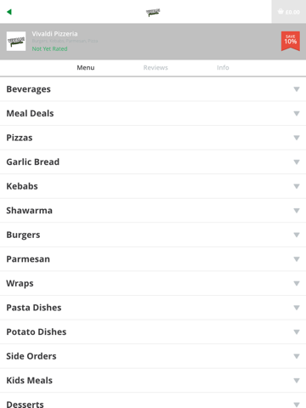This screenshot has height=408, width=306.
Task: Expand the Parmesan category
Action: click(153, 259)
